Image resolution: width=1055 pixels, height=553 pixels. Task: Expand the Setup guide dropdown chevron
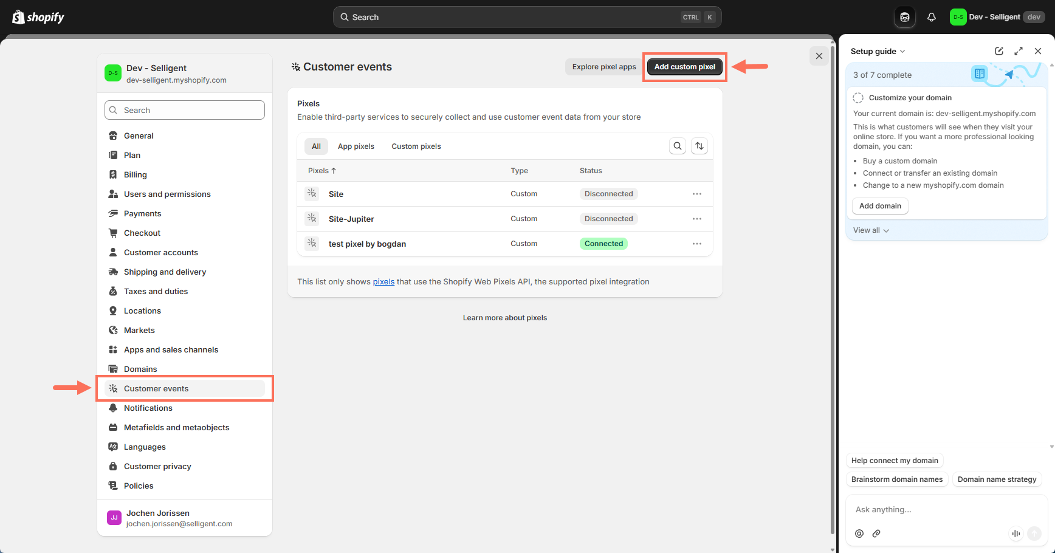[x=902, y=52]
